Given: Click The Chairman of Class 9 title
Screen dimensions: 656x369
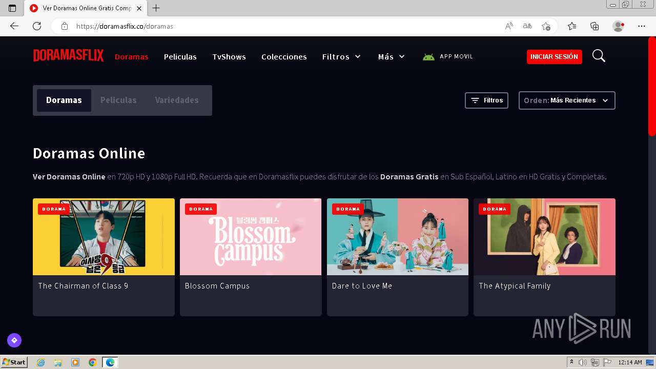Looking at the screenshot, I should [83, 286].
